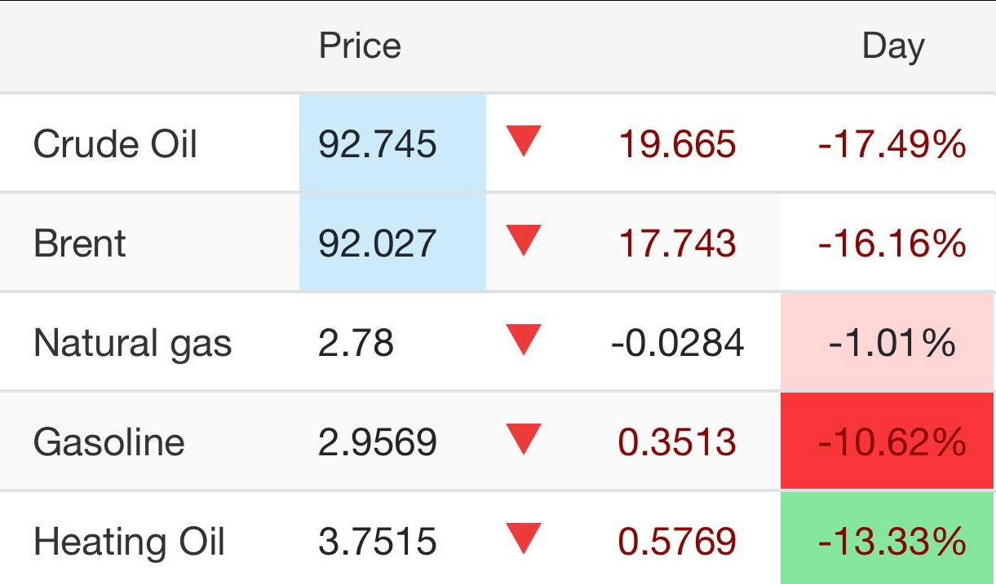Click Brent daily percentage -16.16%
The image size is (996, 584).
point(891,244)
